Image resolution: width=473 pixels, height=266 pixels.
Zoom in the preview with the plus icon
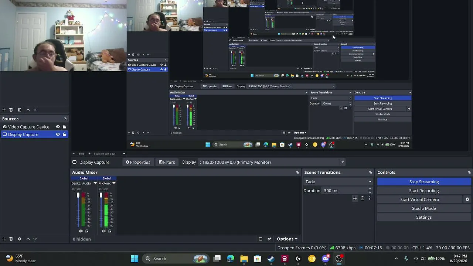coord(89,154)
